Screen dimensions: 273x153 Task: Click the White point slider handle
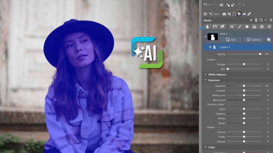pos(244,95)
